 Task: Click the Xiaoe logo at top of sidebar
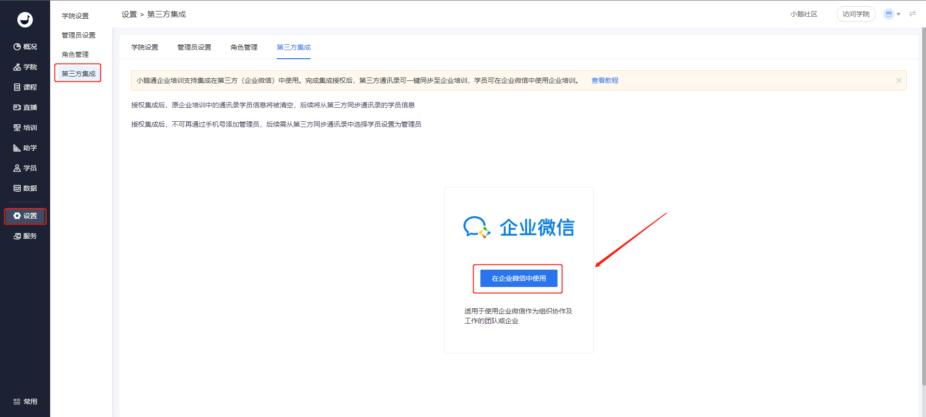[25, 19]
